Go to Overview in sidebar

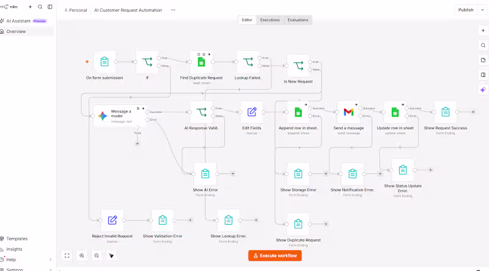pyautogui.click(x=26, y=32)
